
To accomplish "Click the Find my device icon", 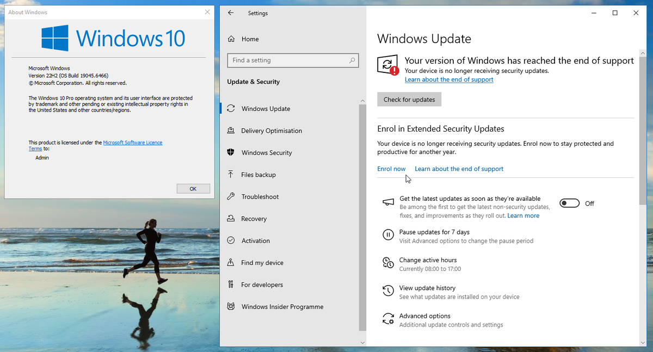I will [x=231, y=262].
